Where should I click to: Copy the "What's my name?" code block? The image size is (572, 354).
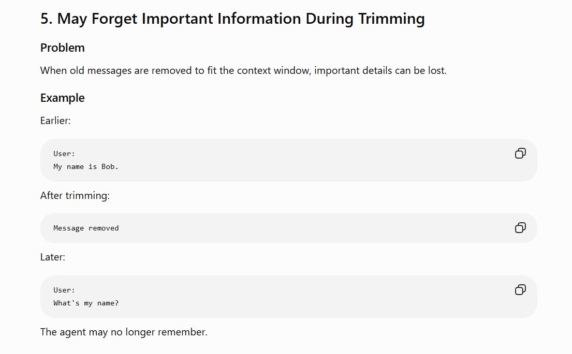point(520,289)
